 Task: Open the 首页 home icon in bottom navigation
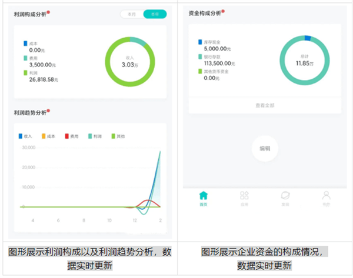point(204,198)
